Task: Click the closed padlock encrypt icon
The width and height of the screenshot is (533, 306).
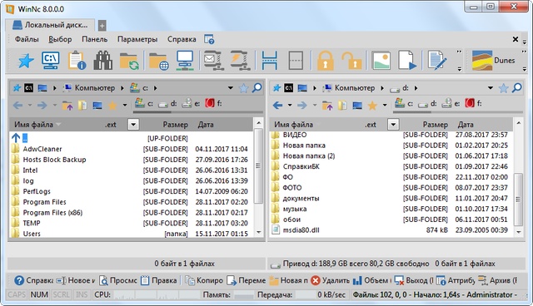Action: pos(326,61)
